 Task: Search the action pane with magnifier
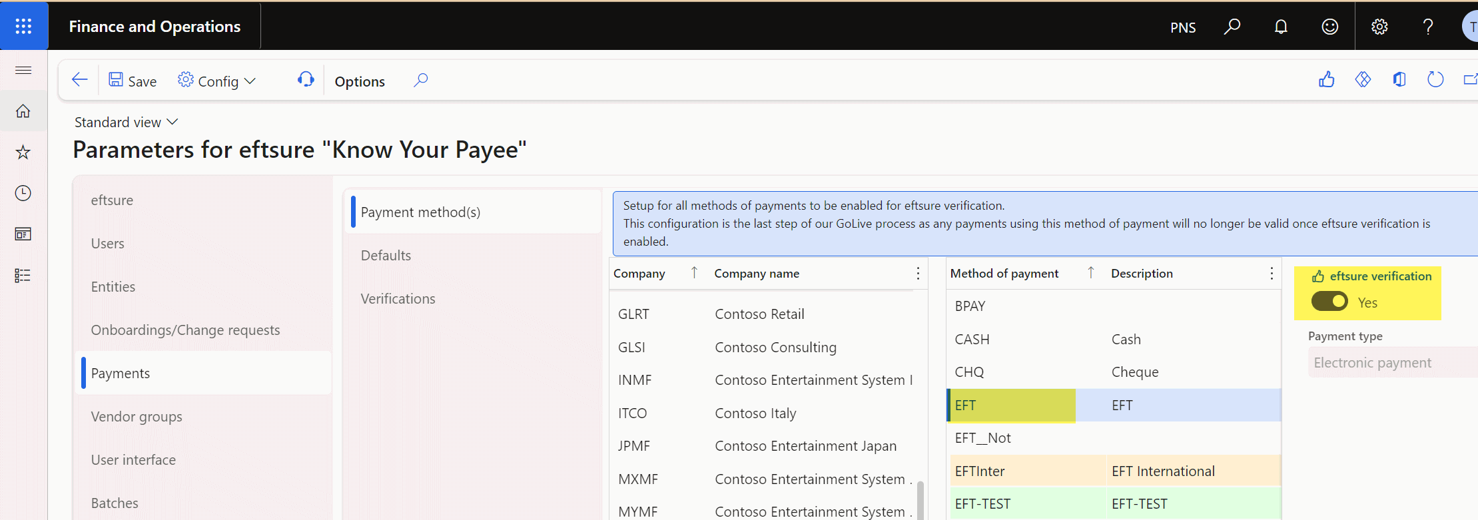point(420,81)
